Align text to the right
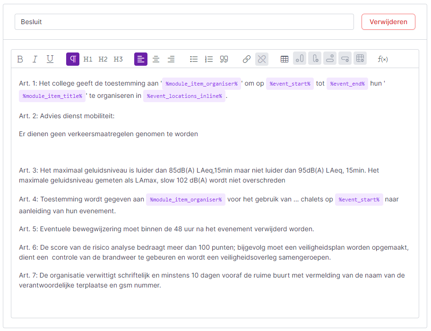The image size is (431, 331). coord(171,59)
